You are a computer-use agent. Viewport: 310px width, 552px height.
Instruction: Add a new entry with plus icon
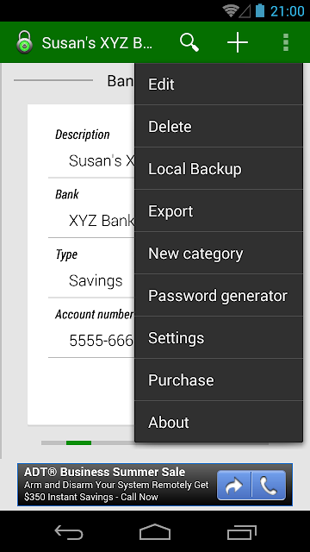[x=238, y=42]
